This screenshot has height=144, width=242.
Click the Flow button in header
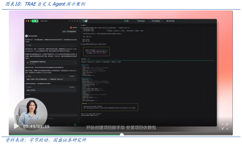[85, 21]
